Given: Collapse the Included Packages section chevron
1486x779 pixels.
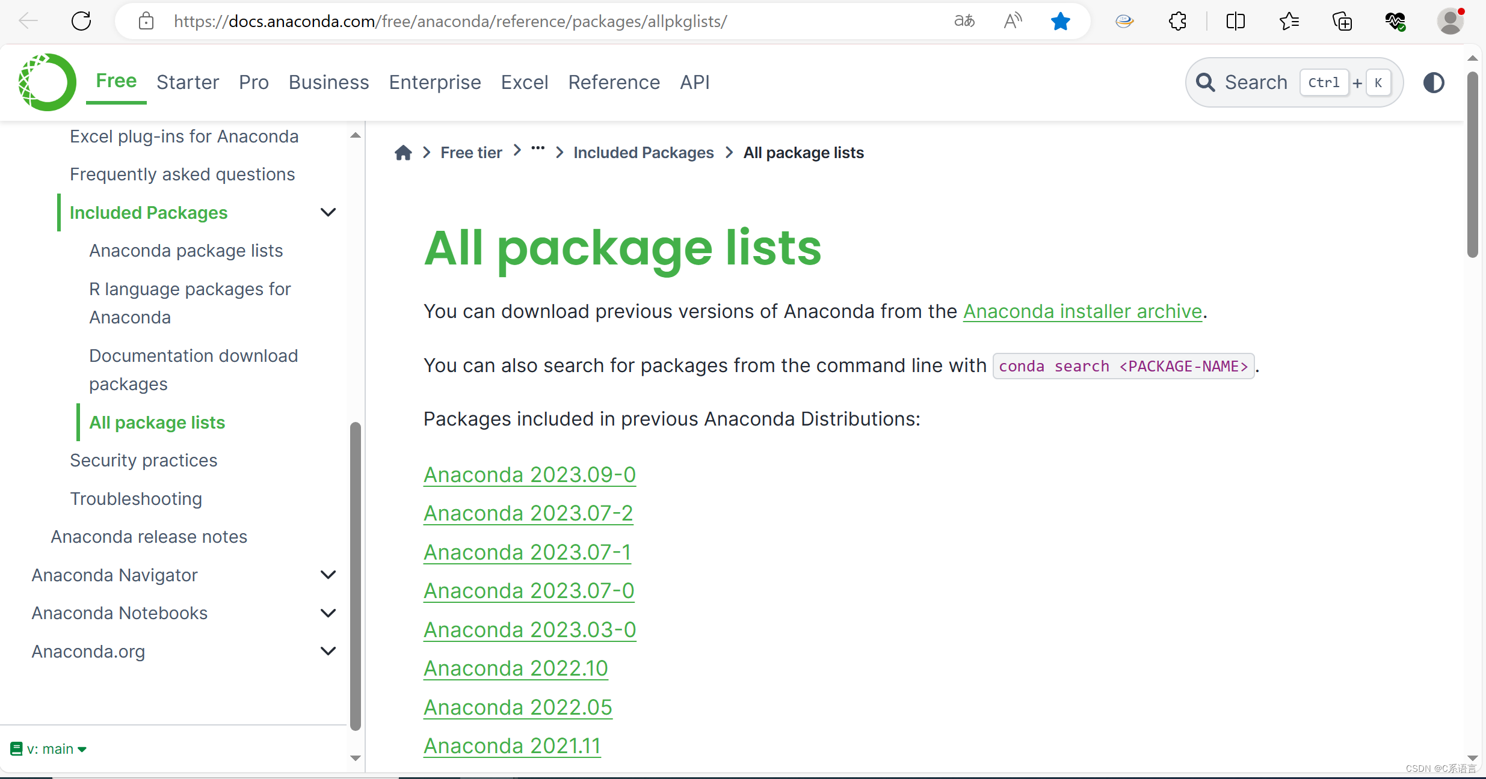Looking at the screenshot, I should coord(328,212).
